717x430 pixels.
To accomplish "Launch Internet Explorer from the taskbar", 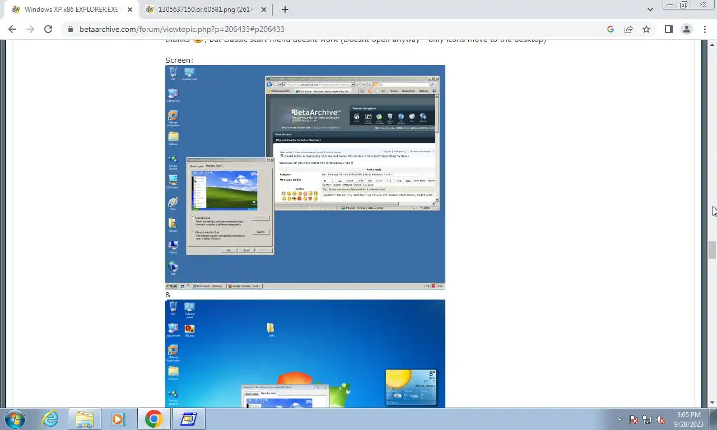I will pyautogui.click(x=50, y=419).
